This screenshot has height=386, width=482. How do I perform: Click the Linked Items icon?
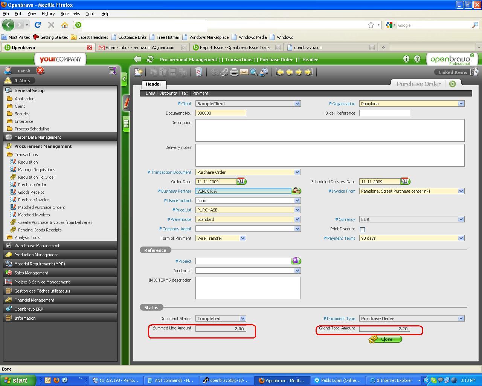(x=474, y=72)
